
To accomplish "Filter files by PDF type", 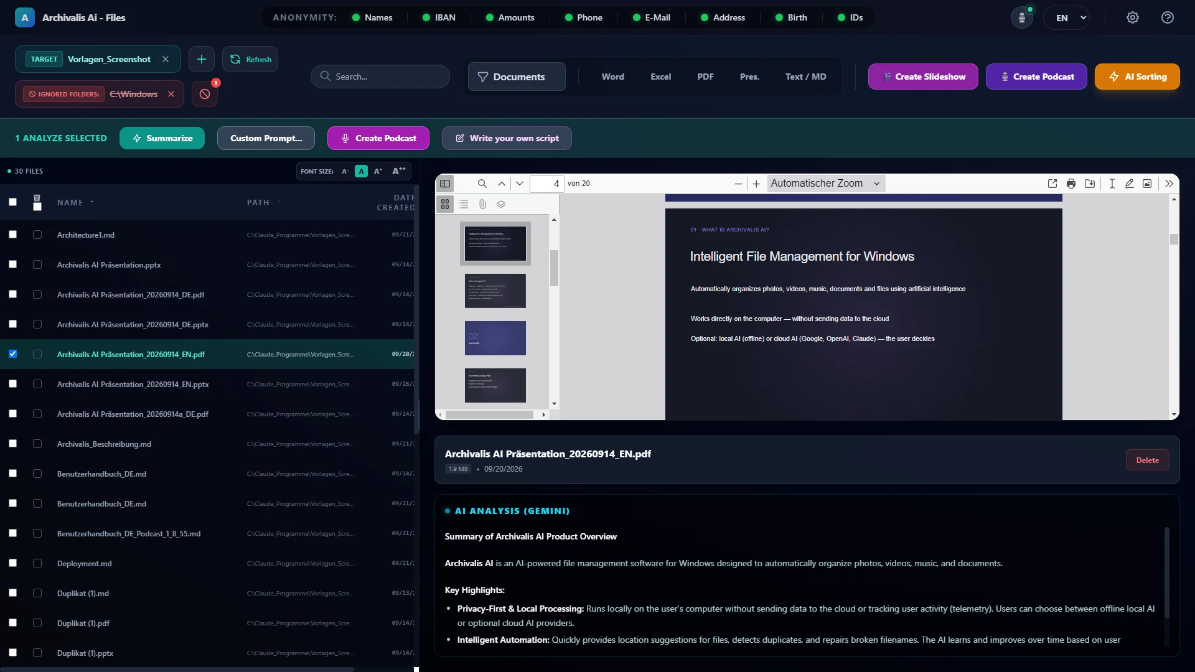I will 705,77.
